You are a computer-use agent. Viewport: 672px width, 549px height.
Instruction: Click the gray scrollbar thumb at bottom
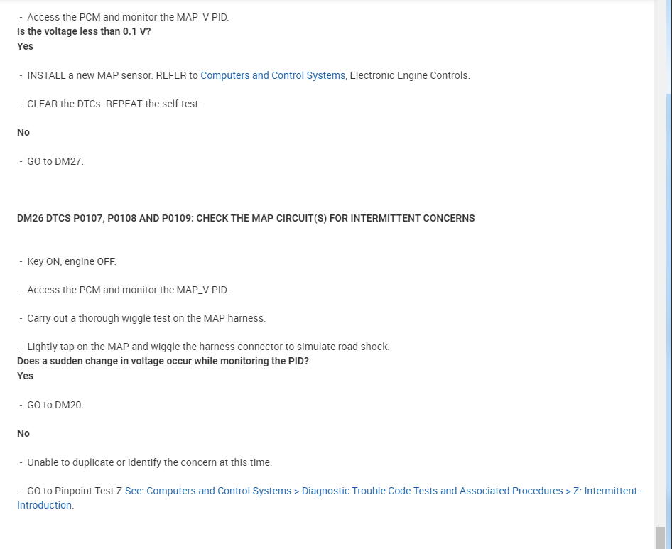coord(661,537)
